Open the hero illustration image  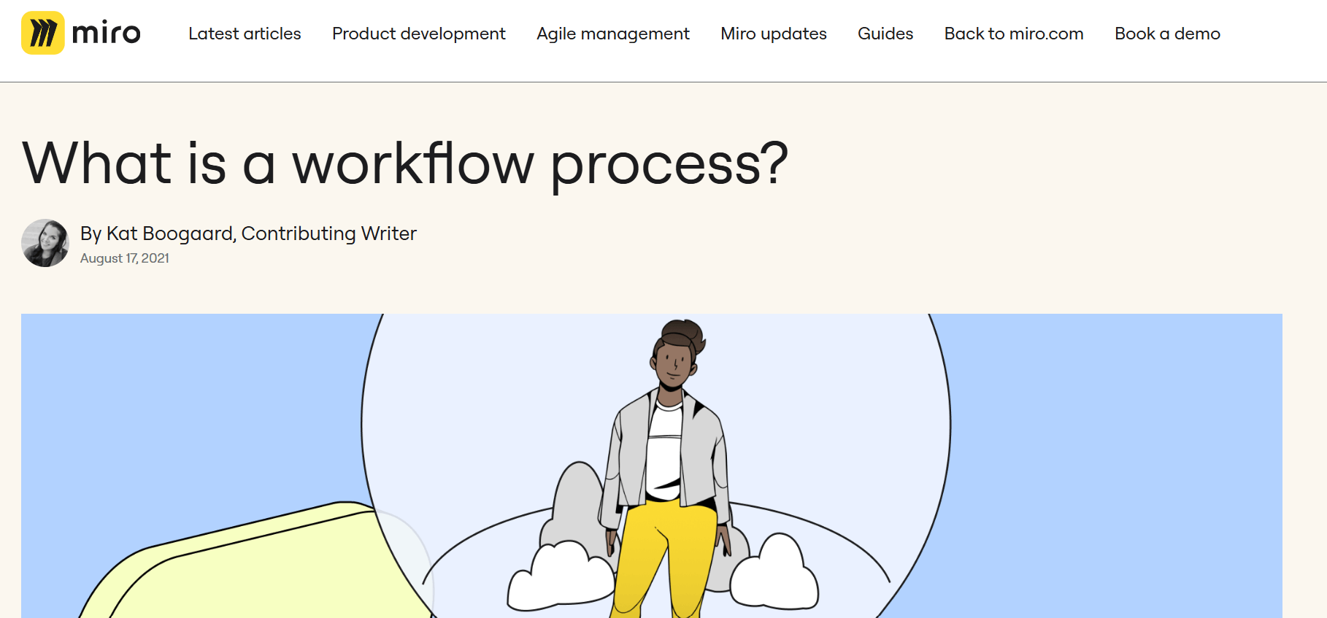[x=652, y=466]
